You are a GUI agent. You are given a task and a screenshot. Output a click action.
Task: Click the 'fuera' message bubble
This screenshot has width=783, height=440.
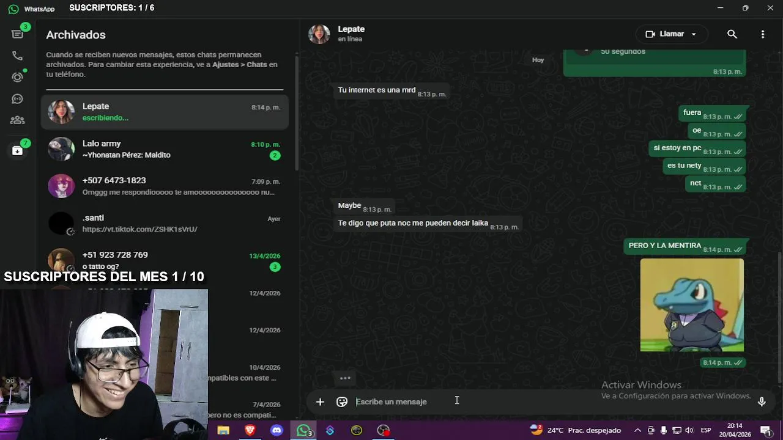[x=712, y=113]
